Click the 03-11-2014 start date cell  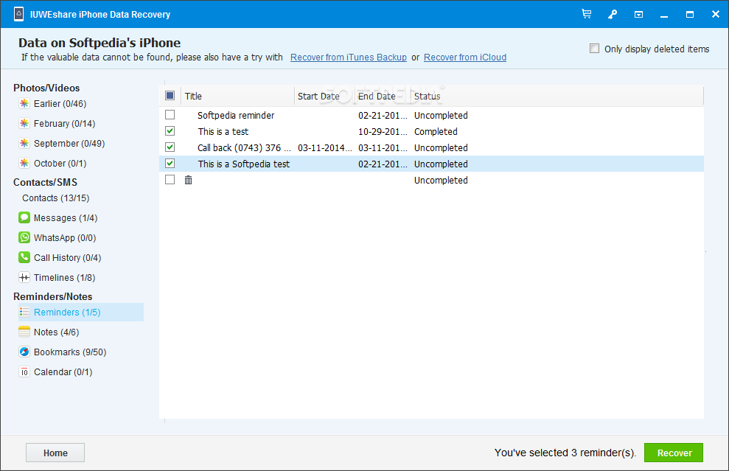click(325, 148)
